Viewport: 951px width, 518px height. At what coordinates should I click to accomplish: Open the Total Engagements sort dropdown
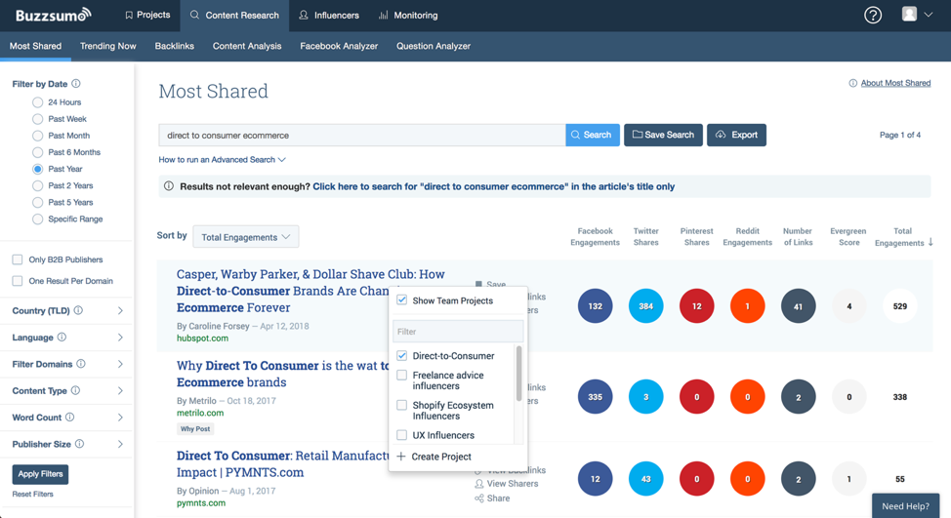tap(246, 237)
